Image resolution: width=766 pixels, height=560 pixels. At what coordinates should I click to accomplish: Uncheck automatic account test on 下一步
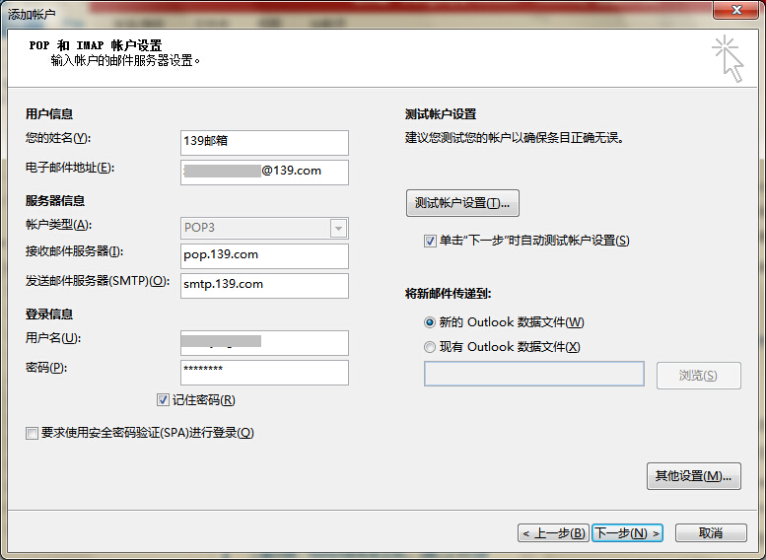click(x=430, y=241)
